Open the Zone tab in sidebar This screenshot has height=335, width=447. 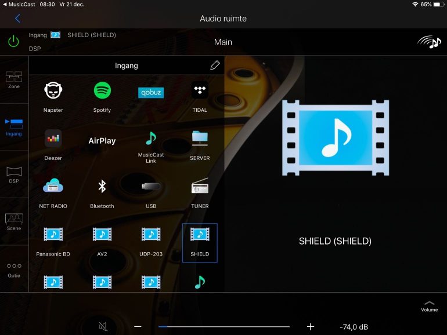point(14,79)
